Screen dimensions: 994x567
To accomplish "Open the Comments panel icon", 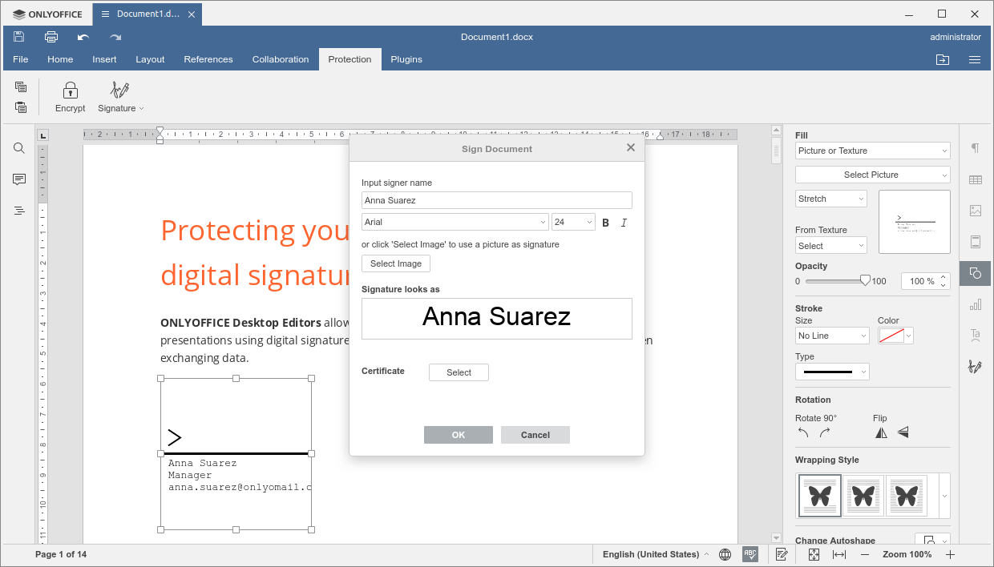I will click(x=18, y=179).
